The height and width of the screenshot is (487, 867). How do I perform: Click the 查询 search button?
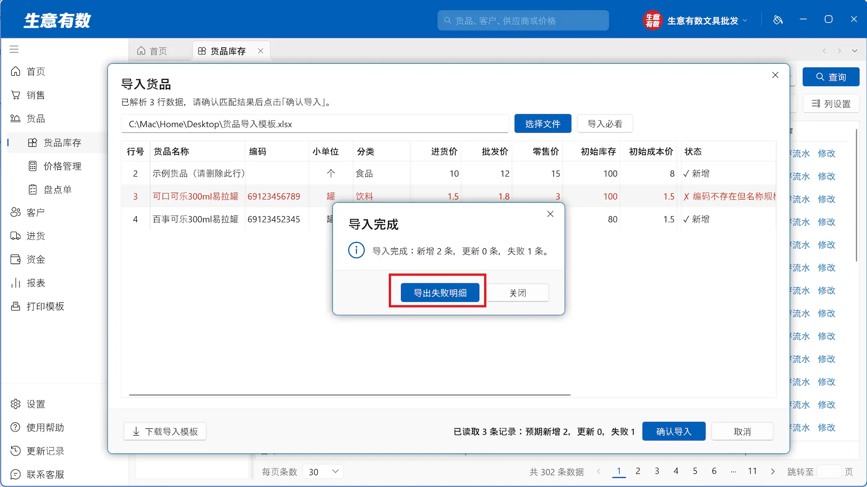[x=831, y=77]
